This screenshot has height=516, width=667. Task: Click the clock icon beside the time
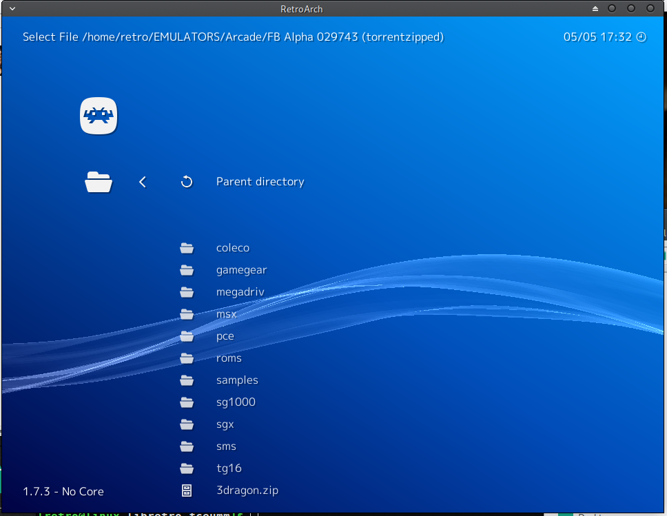[x=641, y=37]
